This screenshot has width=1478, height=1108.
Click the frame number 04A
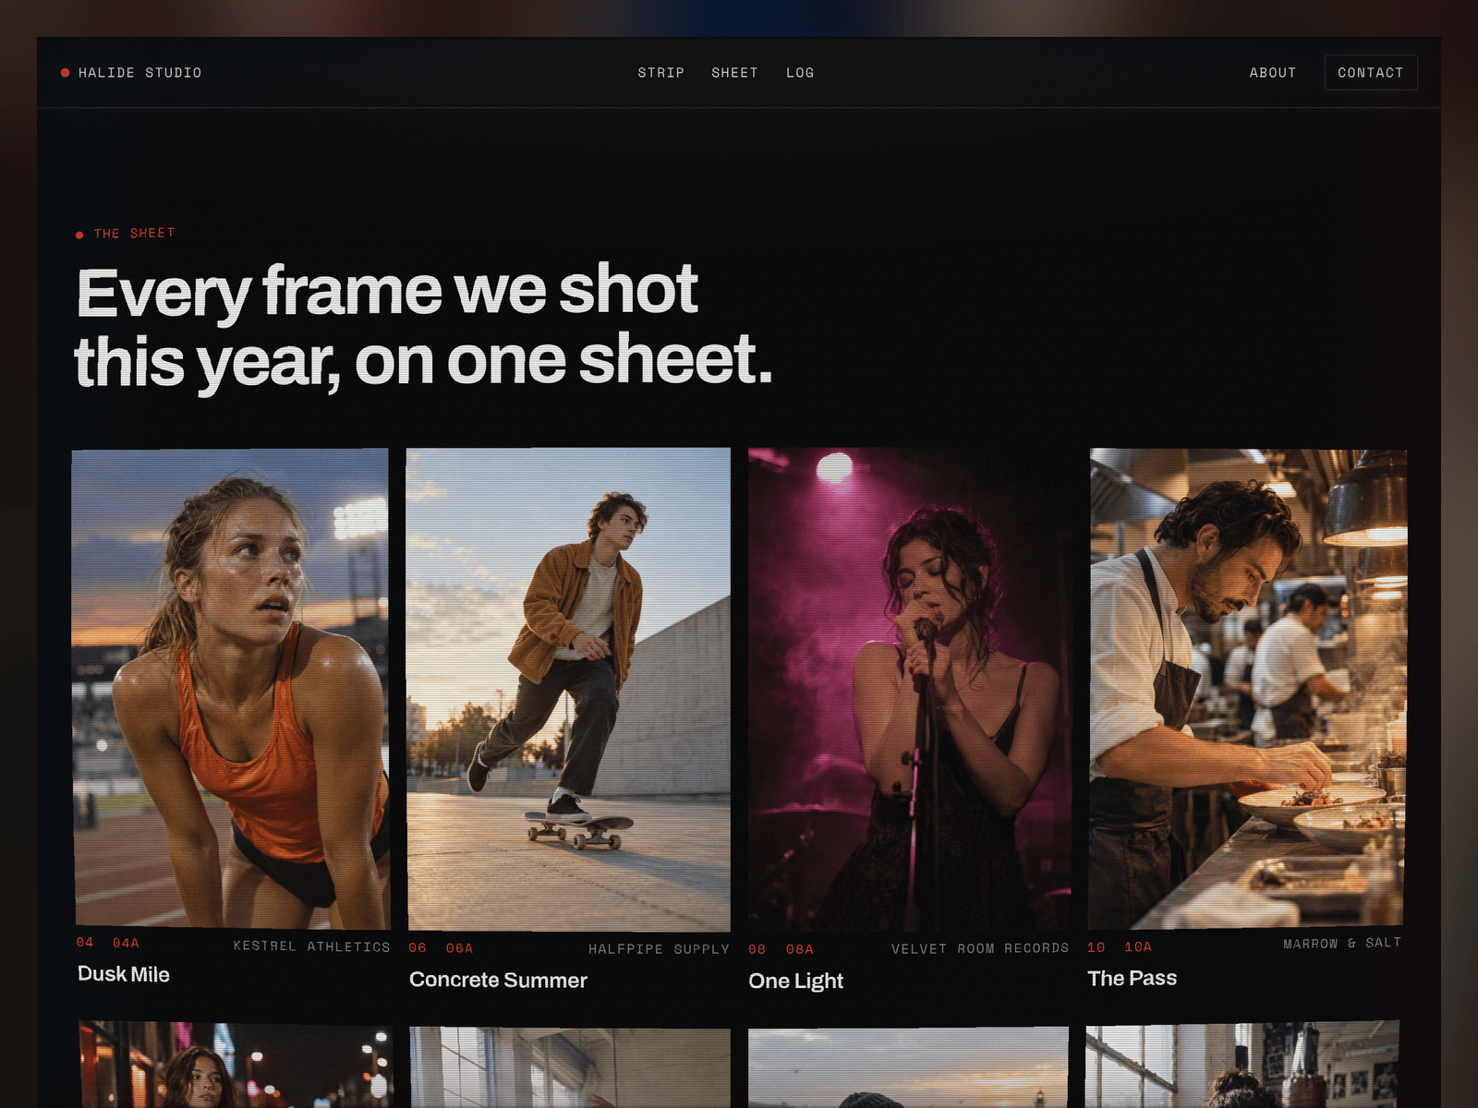[126, 943]
